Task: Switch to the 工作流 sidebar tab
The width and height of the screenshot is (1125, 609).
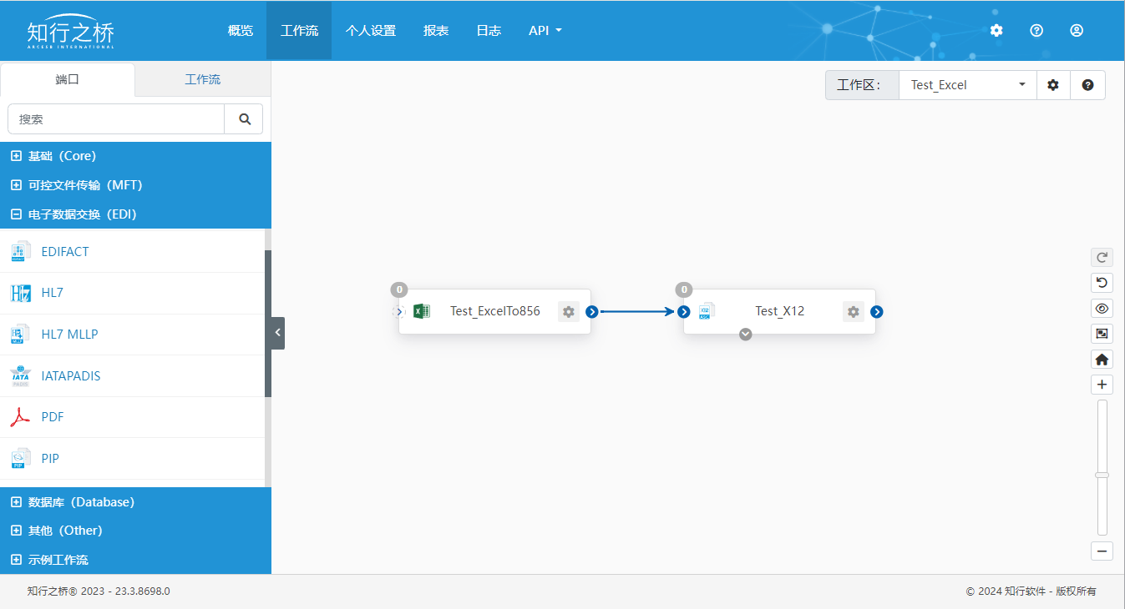Action: 203,80
